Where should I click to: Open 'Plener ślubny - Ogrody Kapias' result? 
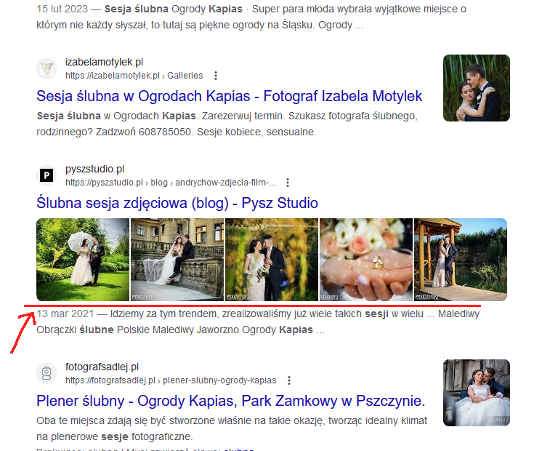coord(231,401)
